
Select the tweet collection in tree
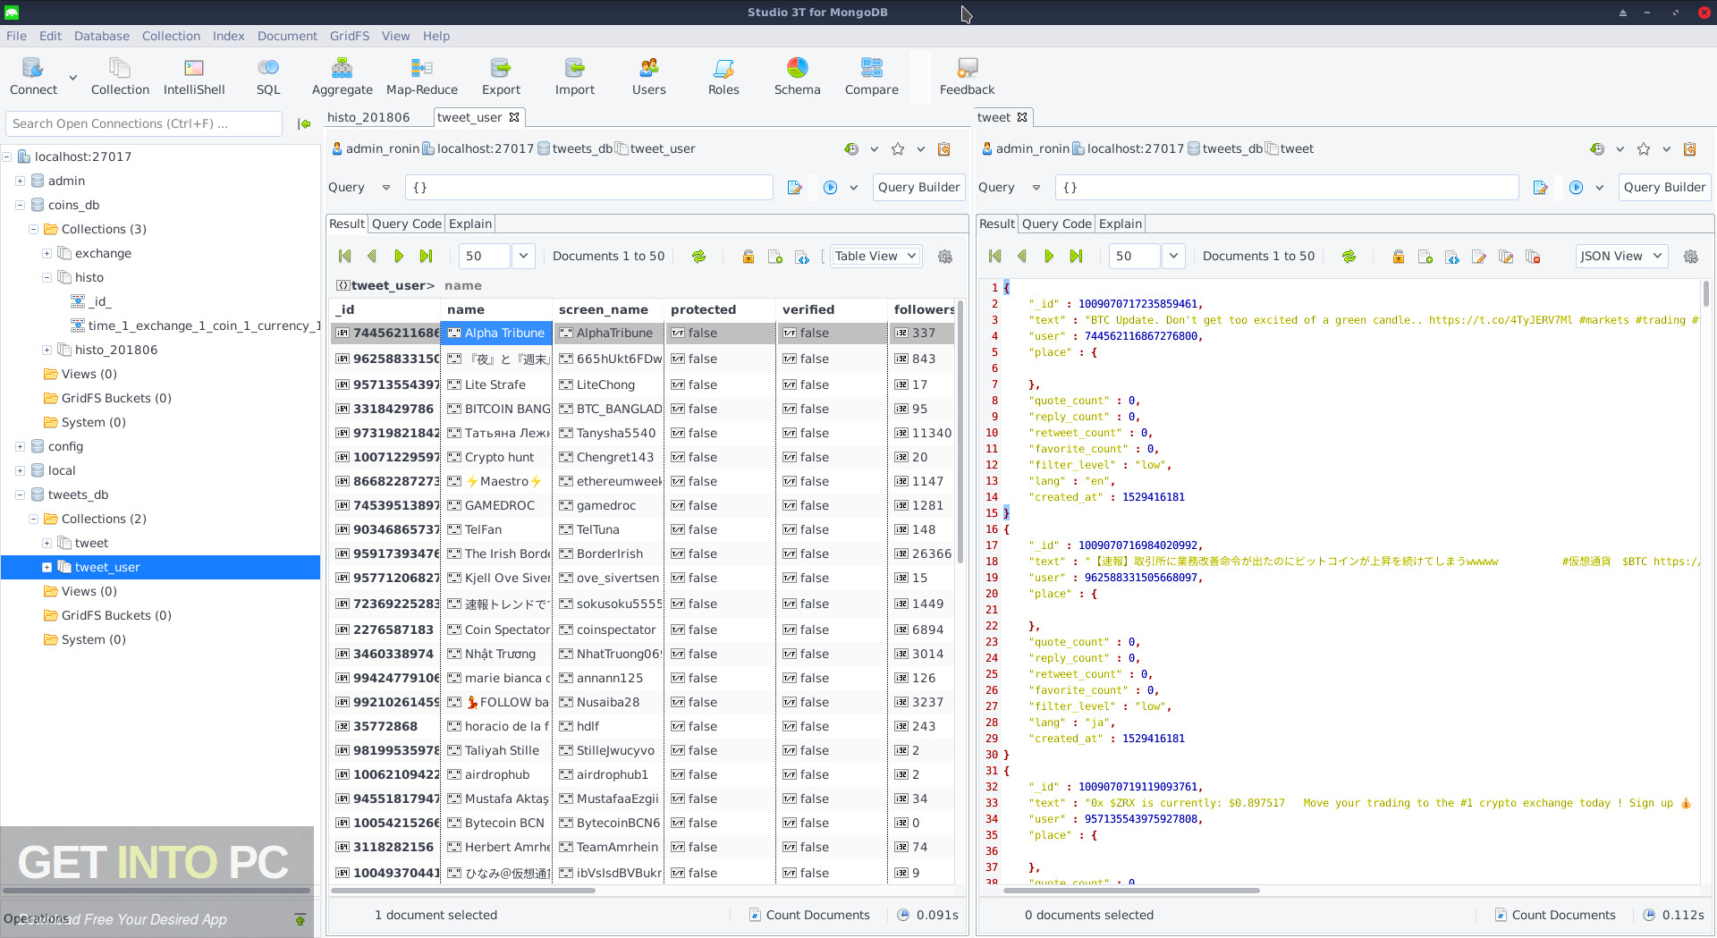[x=91, y=543]
